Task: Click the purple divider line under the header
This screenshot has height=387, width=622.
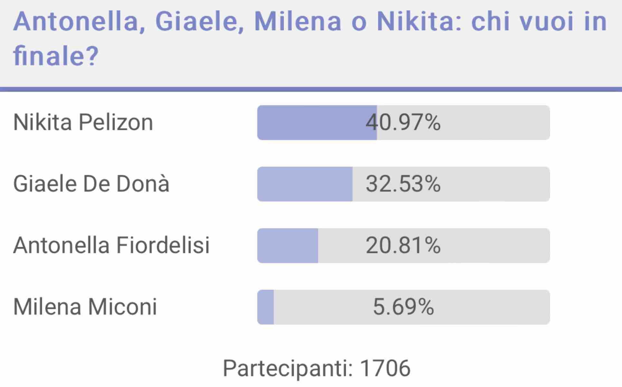Action: [311, 89]
